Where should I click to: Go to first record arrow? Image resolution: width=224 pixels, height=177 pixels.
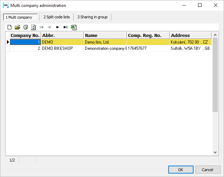(x=42, y=27)
